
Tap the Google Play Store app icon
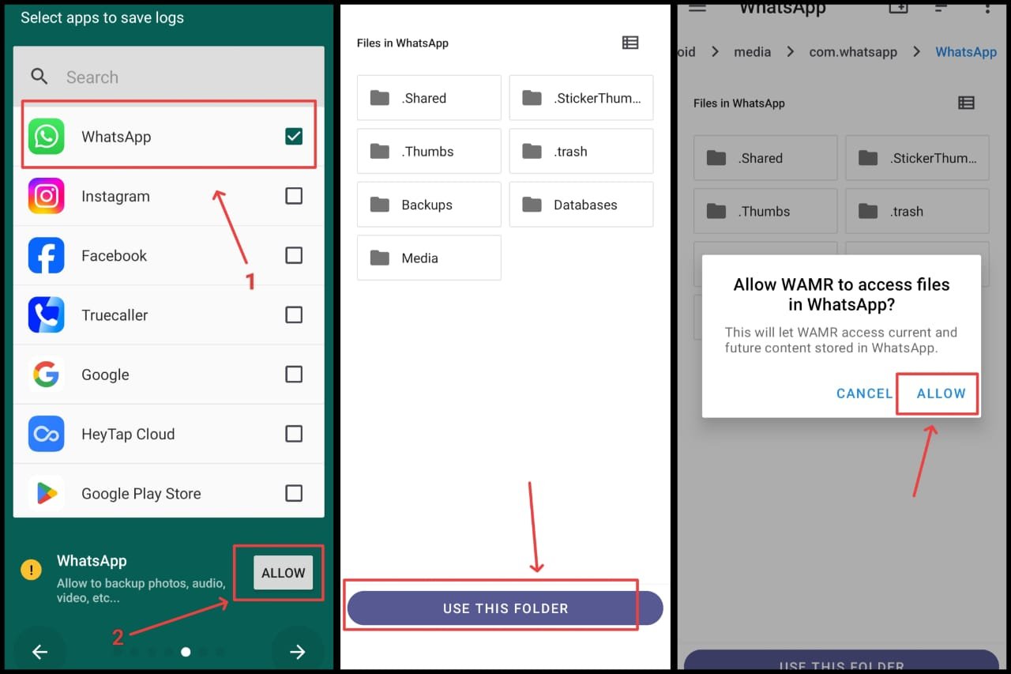point(46,494)
